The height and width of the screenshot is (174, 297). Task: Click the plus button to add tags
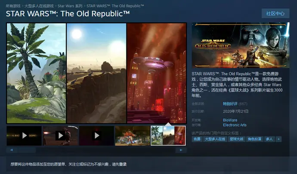[278, 139]
